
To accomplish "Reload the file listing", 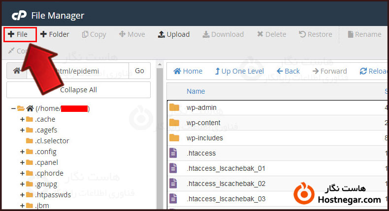I will pyautogui.click(x=374, y=71).
